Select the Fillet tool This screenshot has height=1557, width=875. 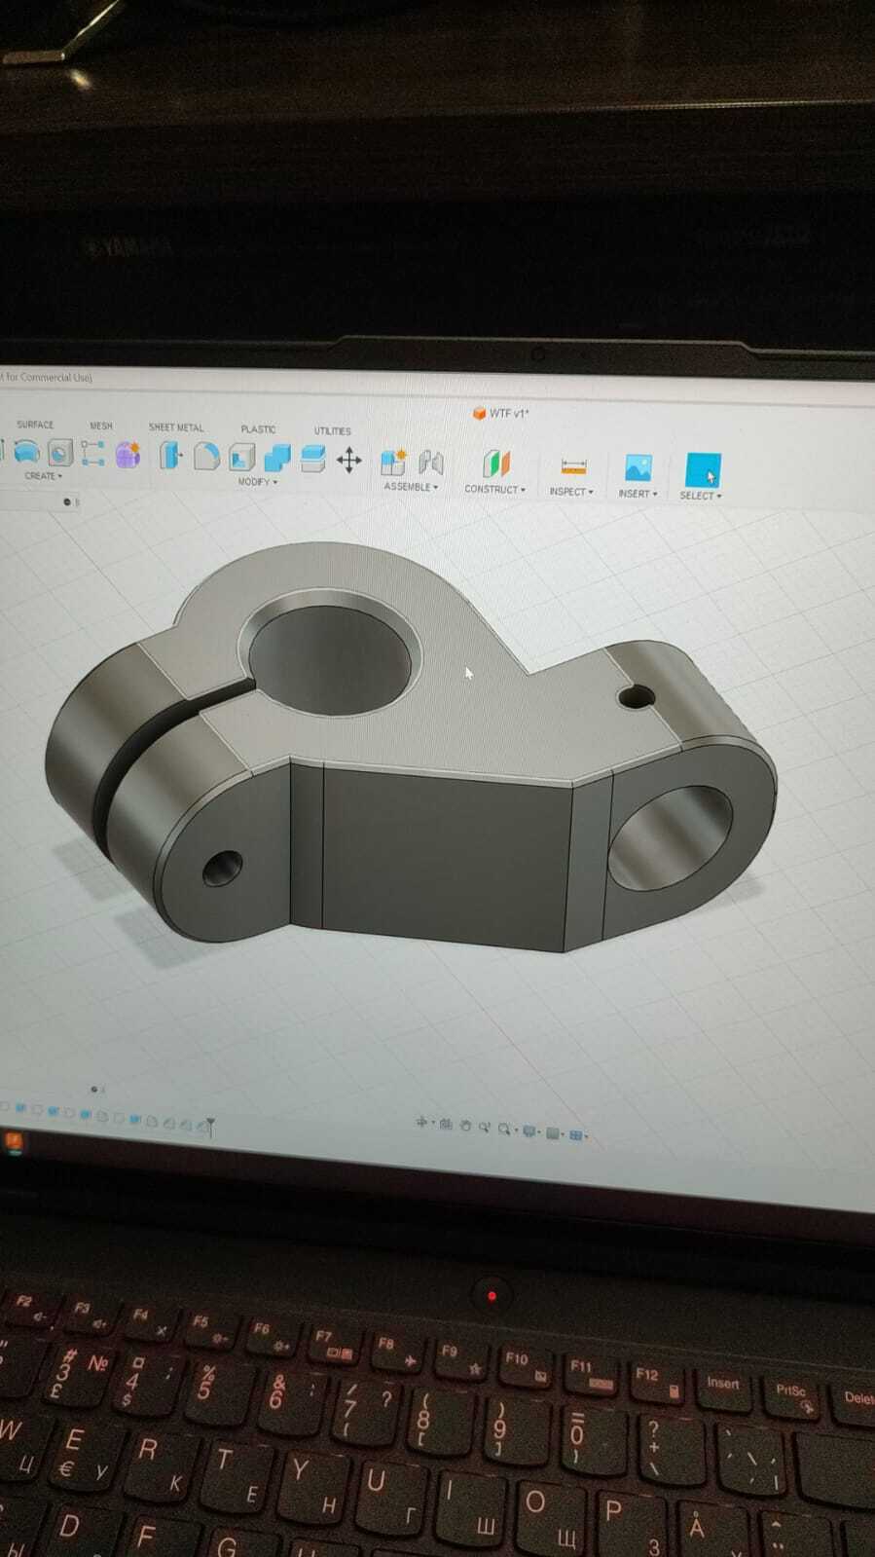click(206, 456)
